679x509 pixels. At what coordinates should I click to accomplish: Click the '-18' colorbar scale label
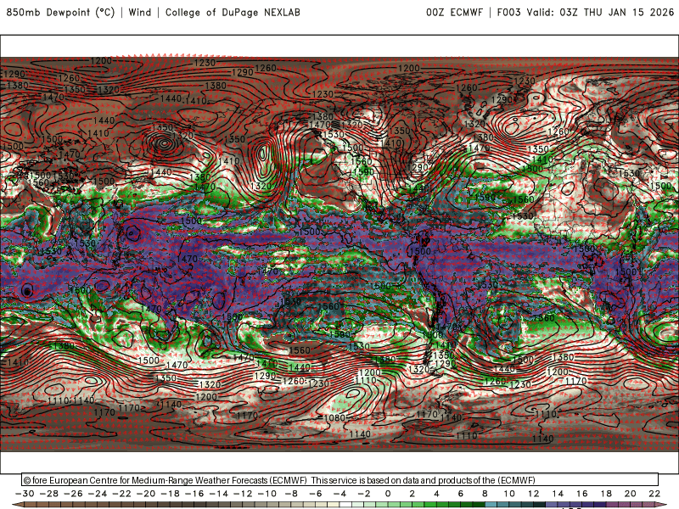click(171, 494)
